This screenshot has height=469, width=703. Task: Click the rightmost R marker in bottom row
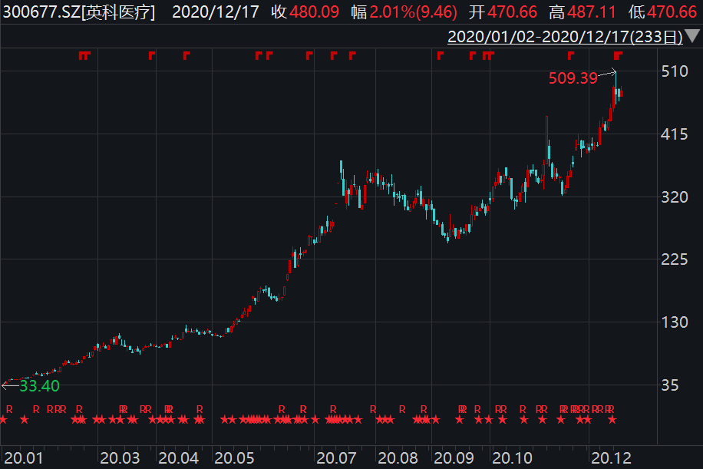tap(611, 408)
